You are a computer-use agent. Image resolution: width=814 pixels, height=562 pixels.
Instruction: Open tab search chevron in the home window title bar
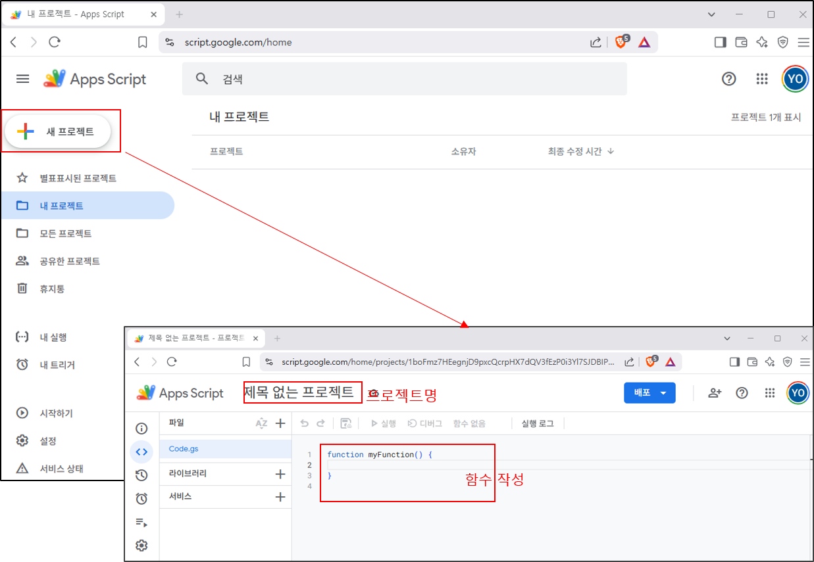coord(711,14)
